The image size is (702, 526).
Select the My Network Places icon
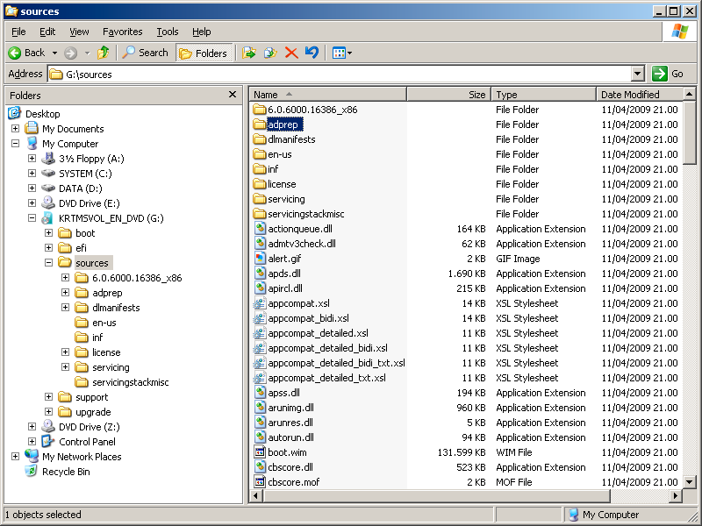tap(32, 457)
